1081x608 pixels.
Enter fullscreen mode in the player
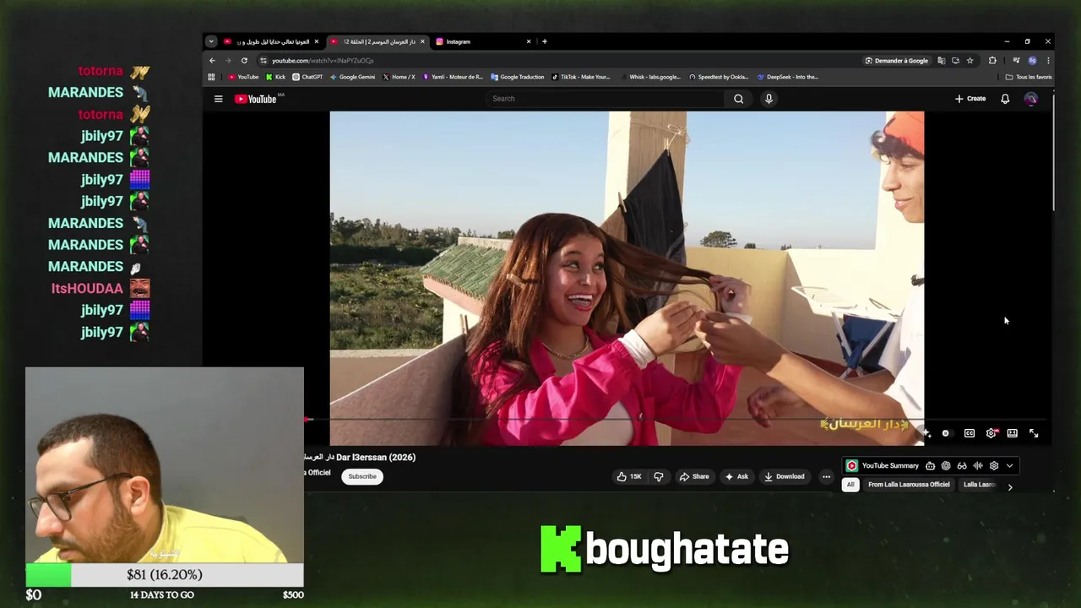coord(1034,433)
